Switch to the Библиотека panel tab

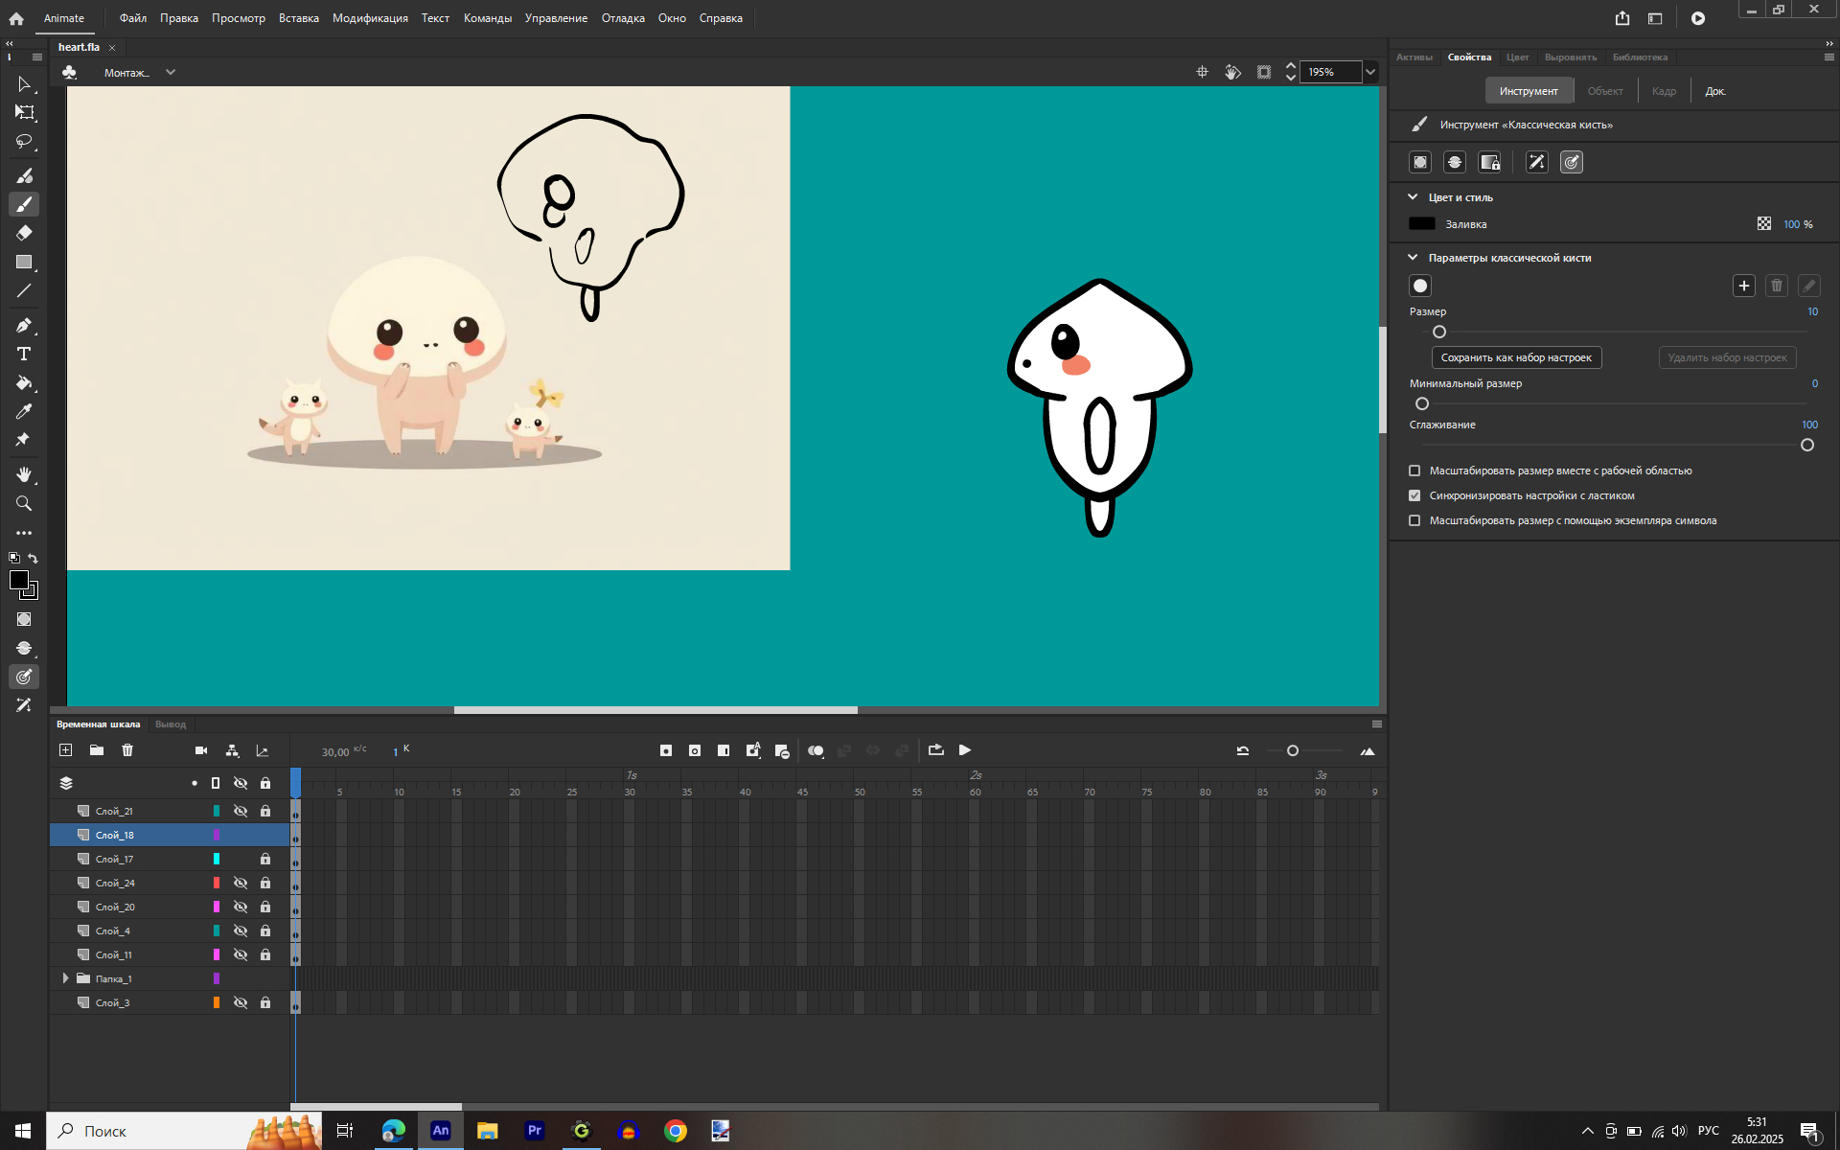(x=1639, y=57)
